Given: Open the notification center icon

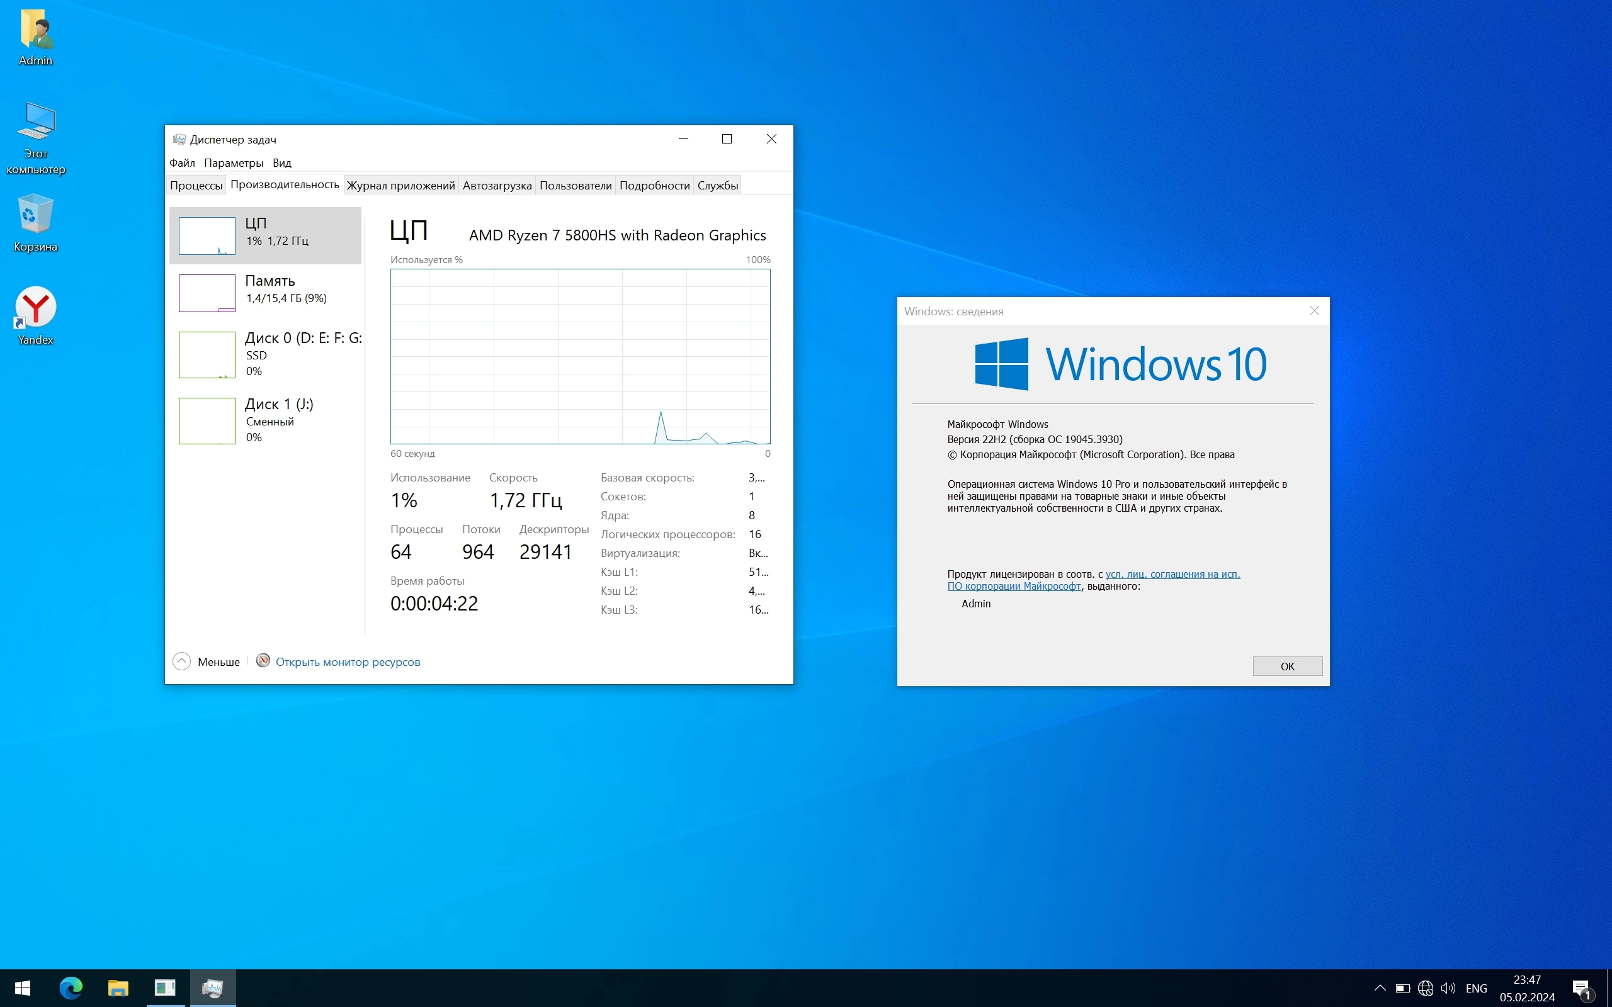Looking at the screenshot, I should pyautogui.click(x=1582, y=988).
